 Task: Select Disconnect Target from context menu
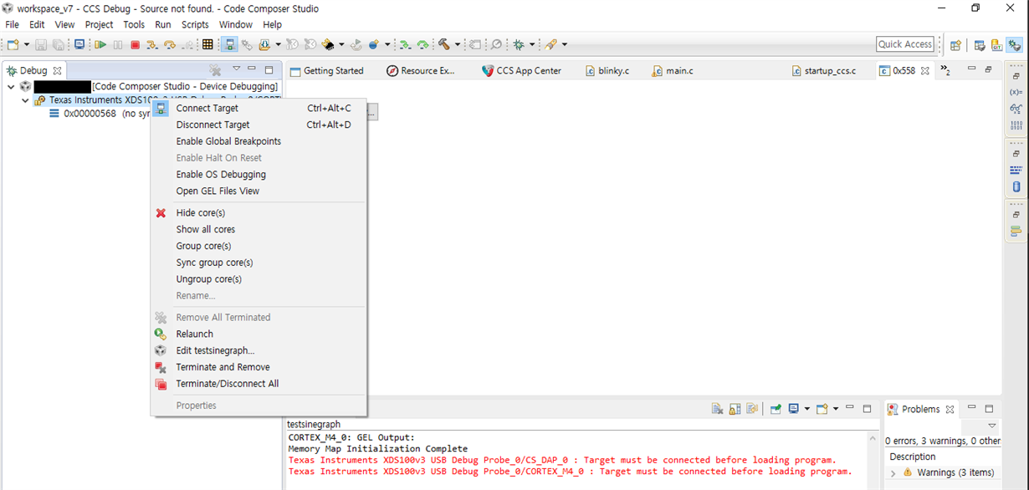(212, 125)
